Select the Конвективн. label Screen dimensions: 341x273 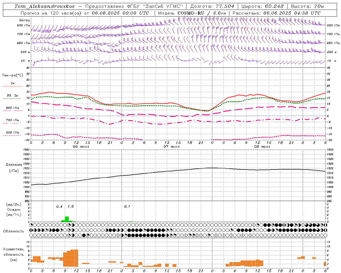[14, 249]
